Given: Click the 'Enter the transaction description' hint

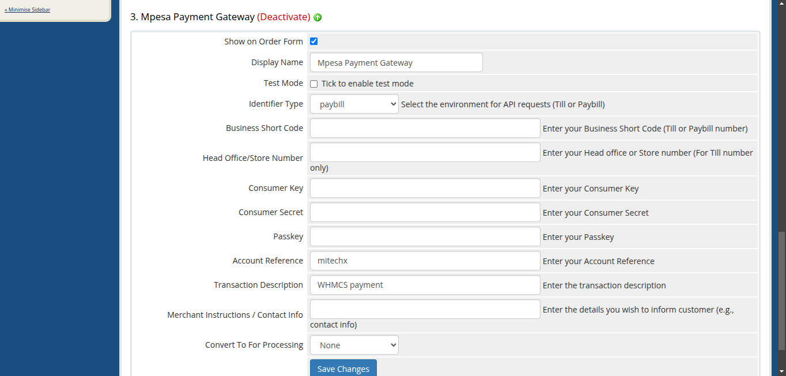Looking at the screenshot, I should [604, 285].
